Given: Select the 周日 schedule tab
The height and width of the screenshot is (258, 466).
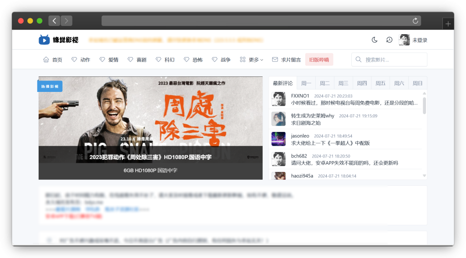Looking at the screenshot, I should 417,83.
